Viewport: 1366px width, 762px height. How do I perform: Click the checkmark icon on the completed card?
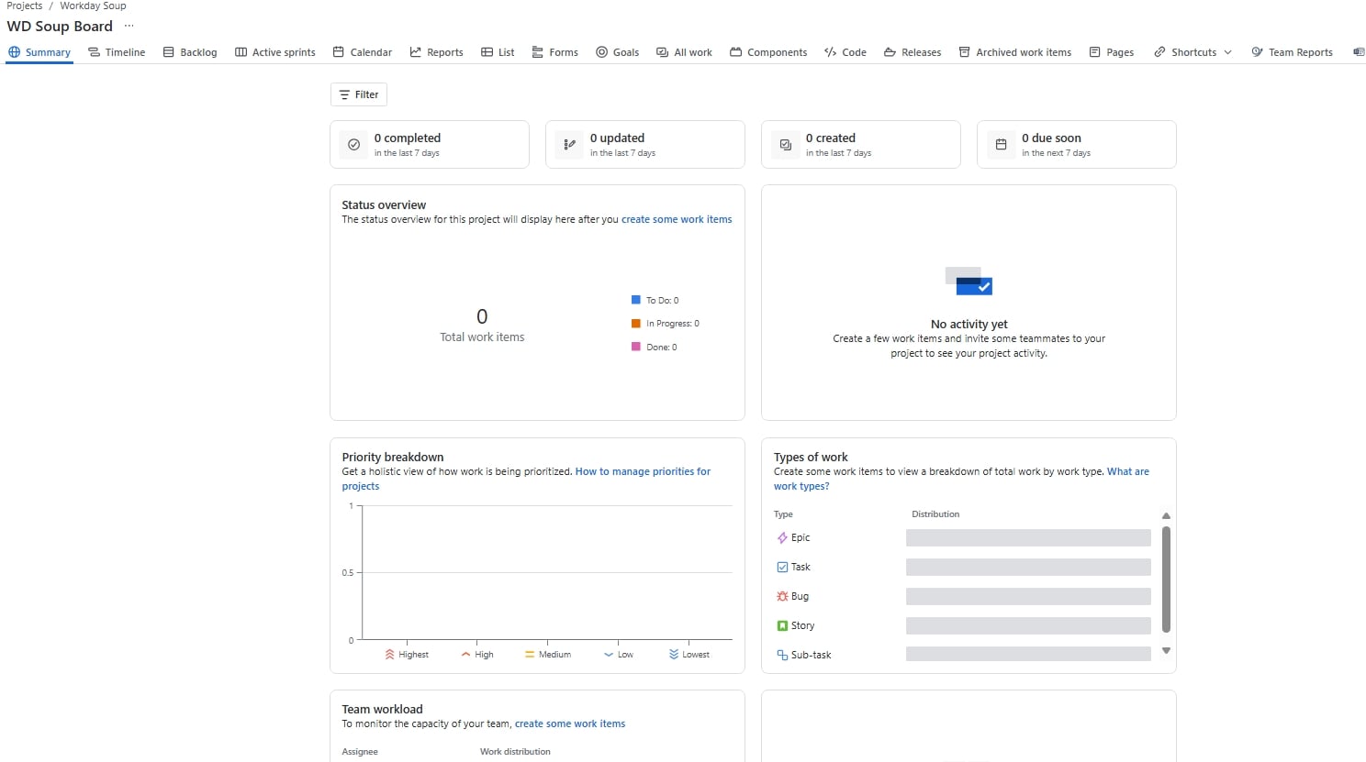click(x=353, y=145)
